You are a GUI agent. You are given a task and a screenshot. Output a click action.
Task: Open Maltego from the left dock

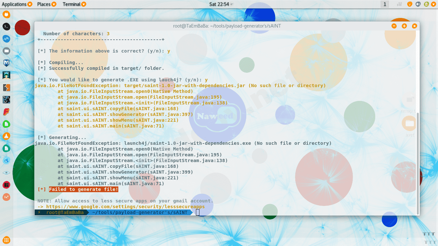[6, 63]
